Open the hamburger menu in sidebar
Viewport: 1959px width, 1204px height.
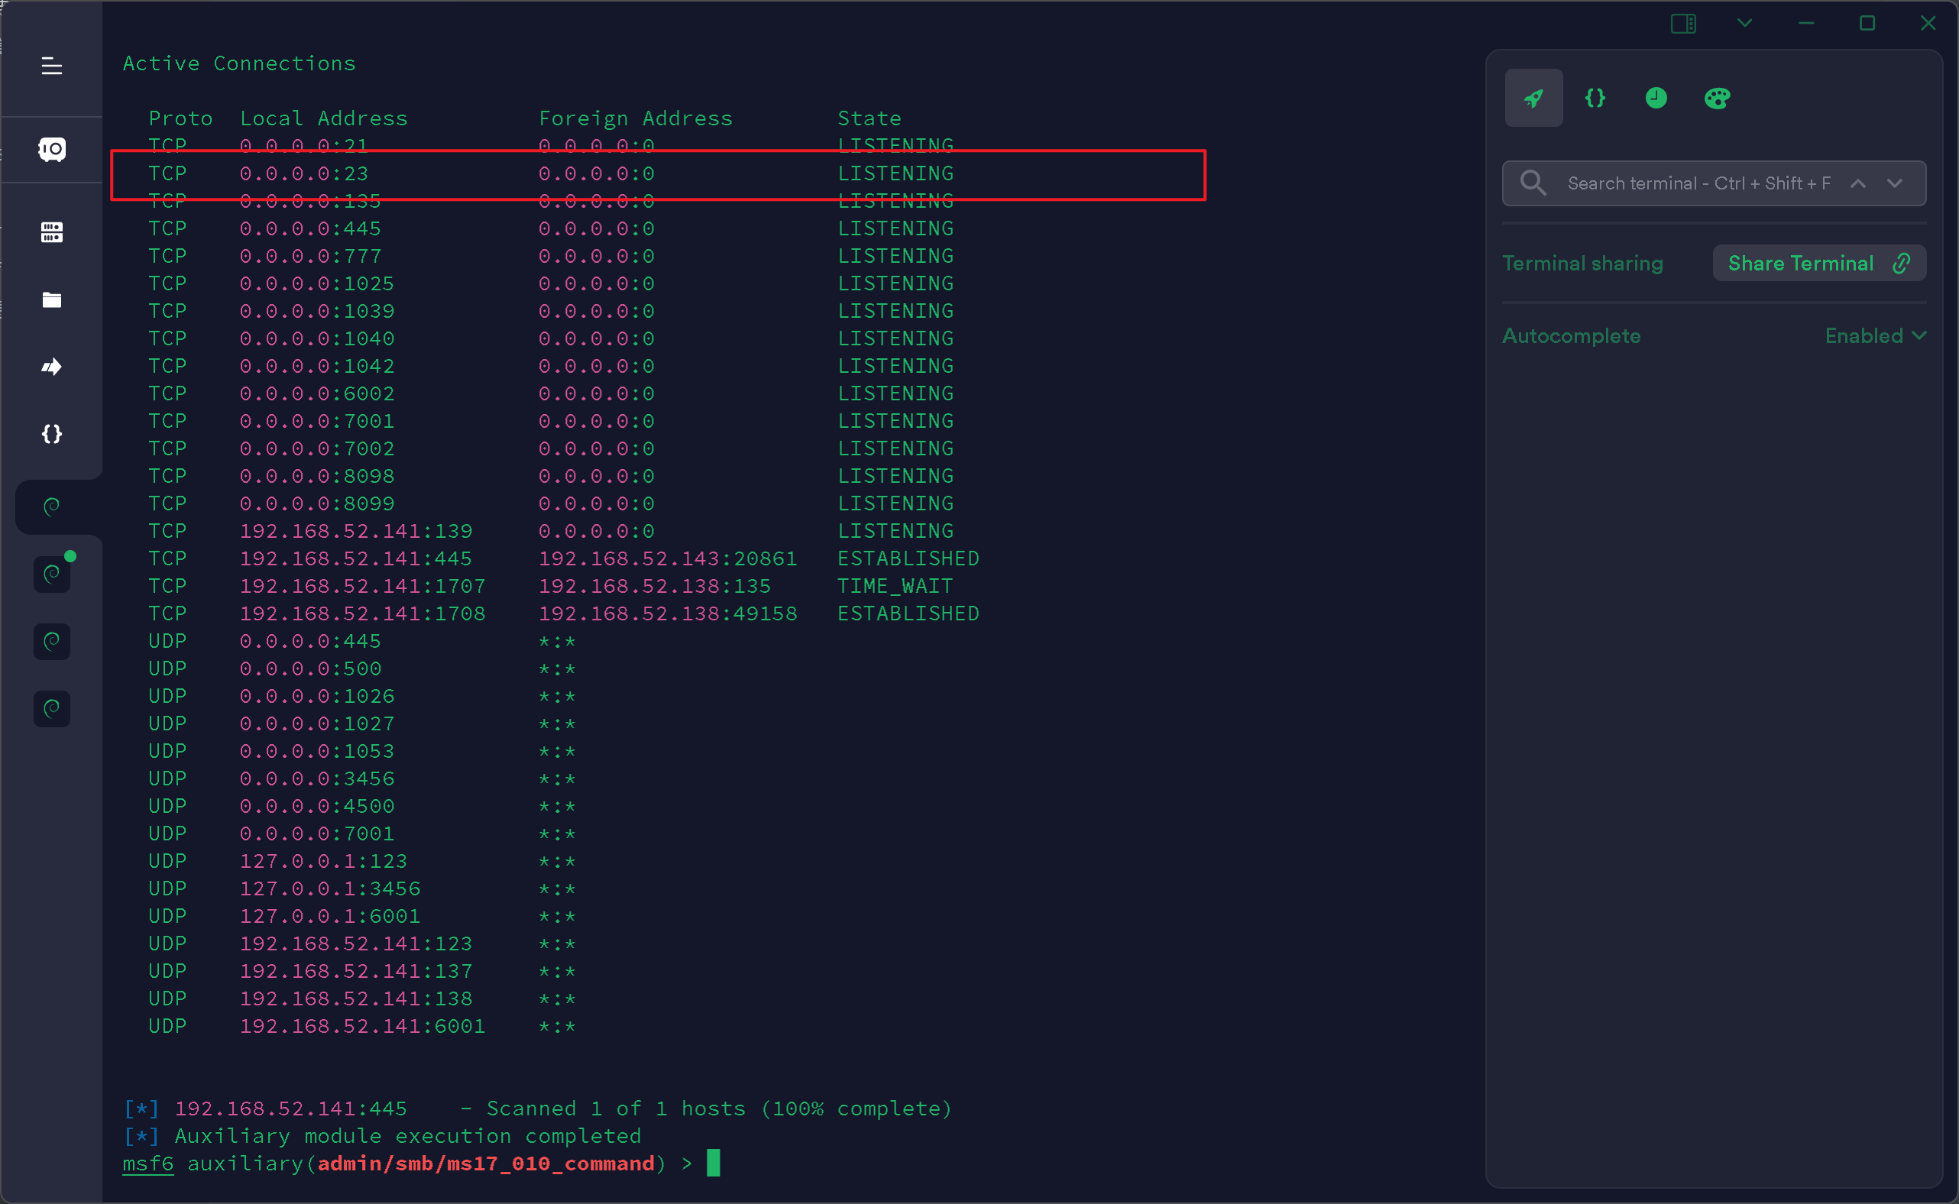[x=52, y=66]
